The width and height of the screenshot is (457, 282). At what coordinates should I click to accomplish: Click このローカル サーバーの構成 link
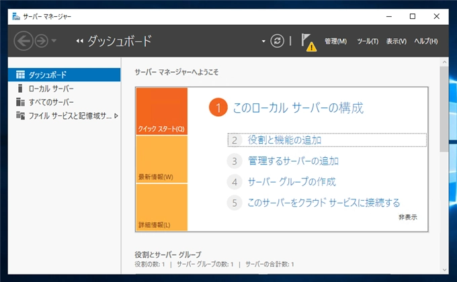tap(298, 108)
